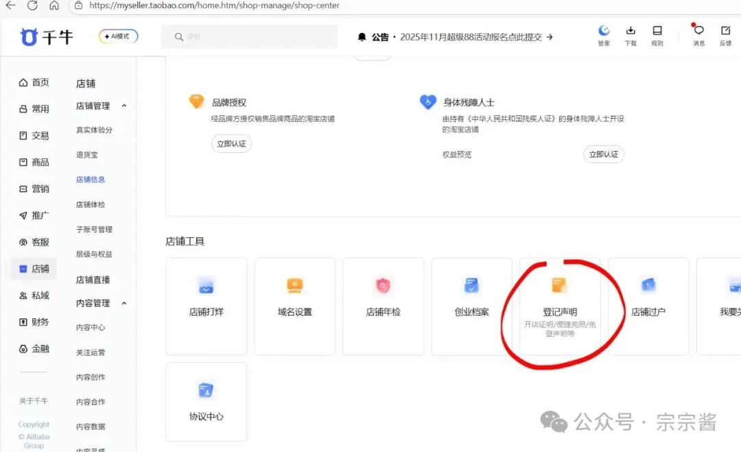The height and width of the screenshot is (452, 741).
Task: Open the 管家 assistant icon
Action: point(604,32)
